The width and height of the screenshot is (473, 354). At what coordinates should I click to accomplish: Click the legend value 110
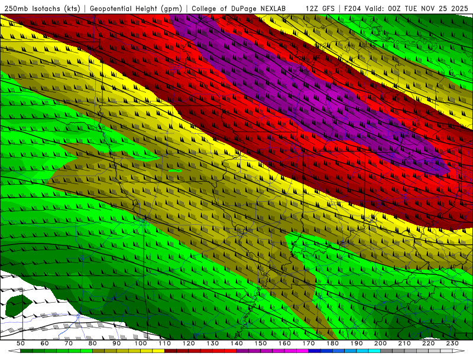[164, 343]
